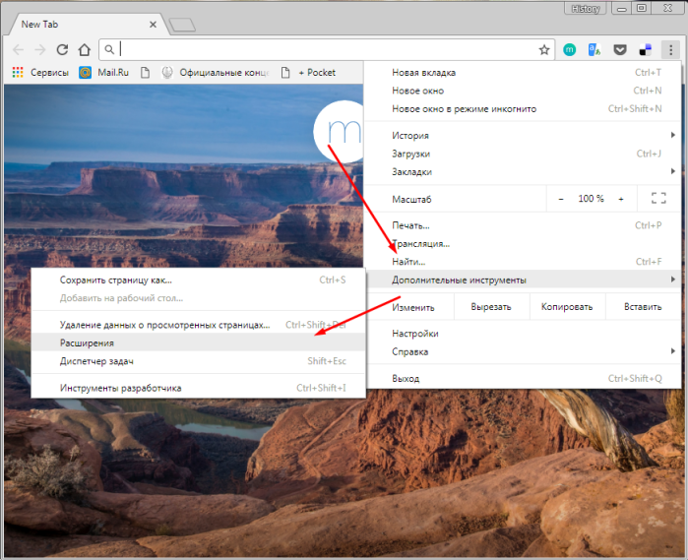Minimize the Chrome window
This screenshot has width=688, height=560.
point(621,8)
